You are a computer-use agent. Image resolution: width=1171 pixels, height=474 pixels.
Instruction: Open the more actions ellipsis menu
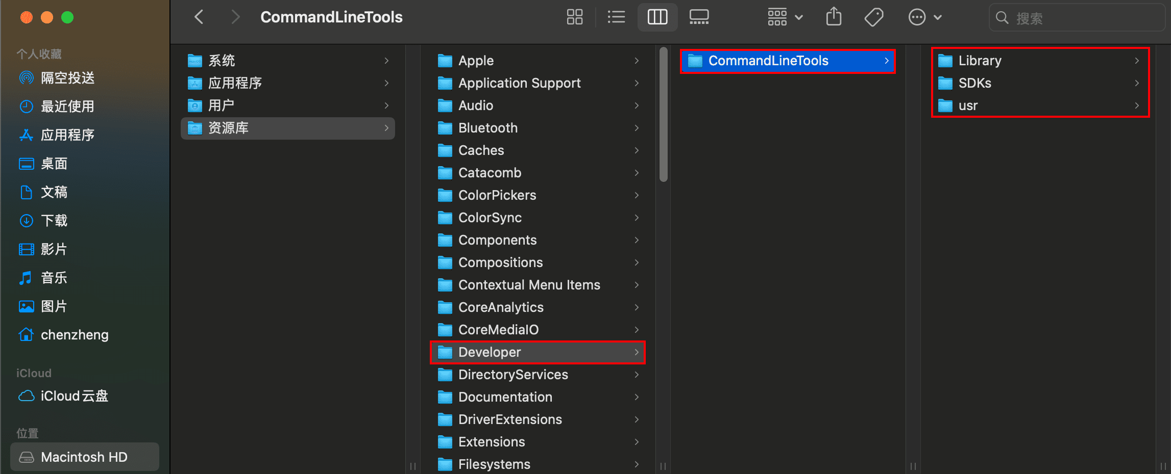pyautogui.click(x=924, y=17)
